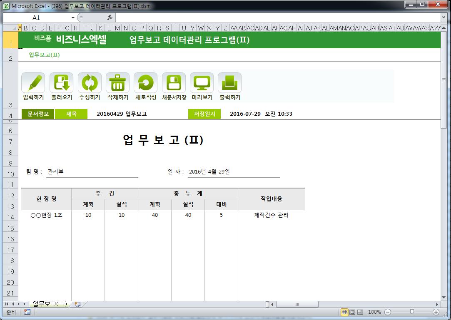451x320 pixels.
Task: Click the Excel application icon in title bar
Action: pos(6,6)
